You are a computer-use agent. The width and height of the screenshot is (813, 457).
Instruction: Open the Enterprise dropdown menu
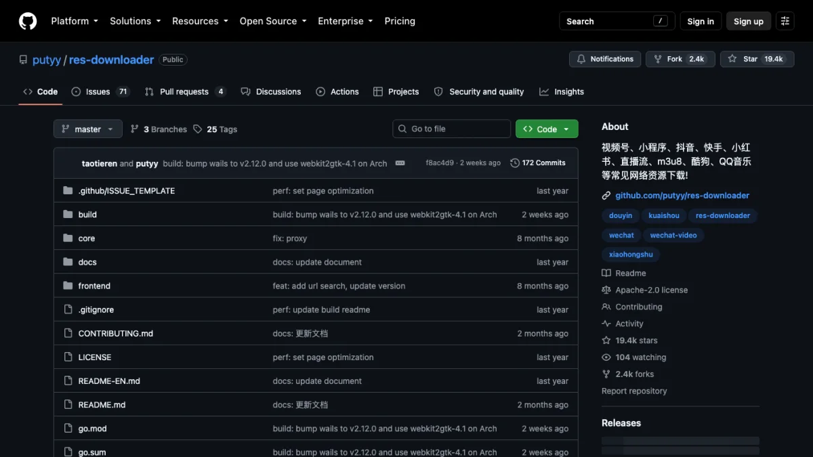346,21
